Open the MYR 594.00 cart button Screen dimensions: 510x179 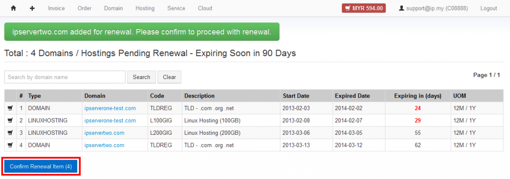point(364,8)
